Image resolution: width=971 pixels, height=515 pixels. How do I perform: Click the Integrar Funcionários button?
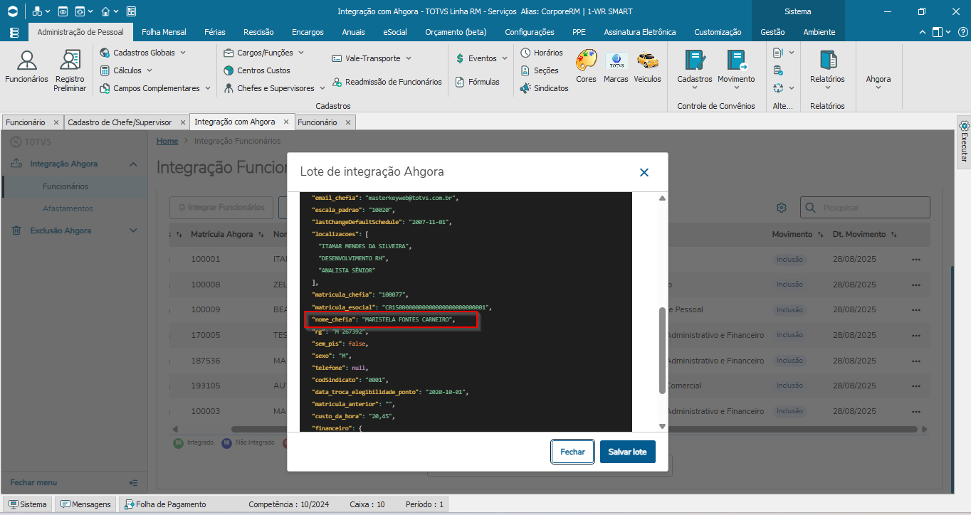pyautogui.click(x=221, y=208)
